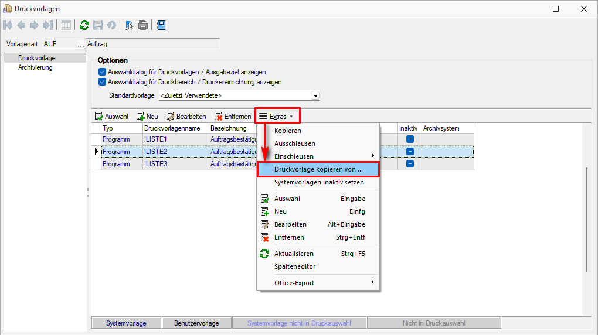Toggle Inaktiv box for !LISTE1 row
The image size is (598, 335).
[410, 139]
